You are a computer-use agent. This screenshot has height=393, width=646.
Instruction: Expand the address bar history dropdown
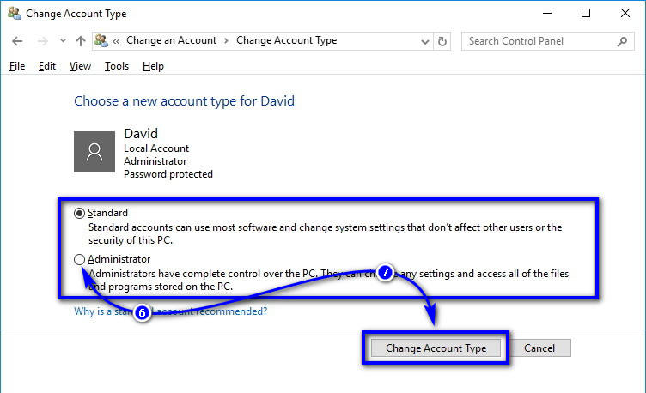(x=424, y=41)
